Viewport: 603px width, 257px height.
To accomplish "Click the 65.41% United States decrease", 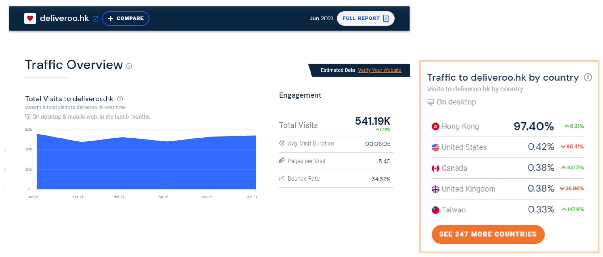I will click(x=572, y=147).
